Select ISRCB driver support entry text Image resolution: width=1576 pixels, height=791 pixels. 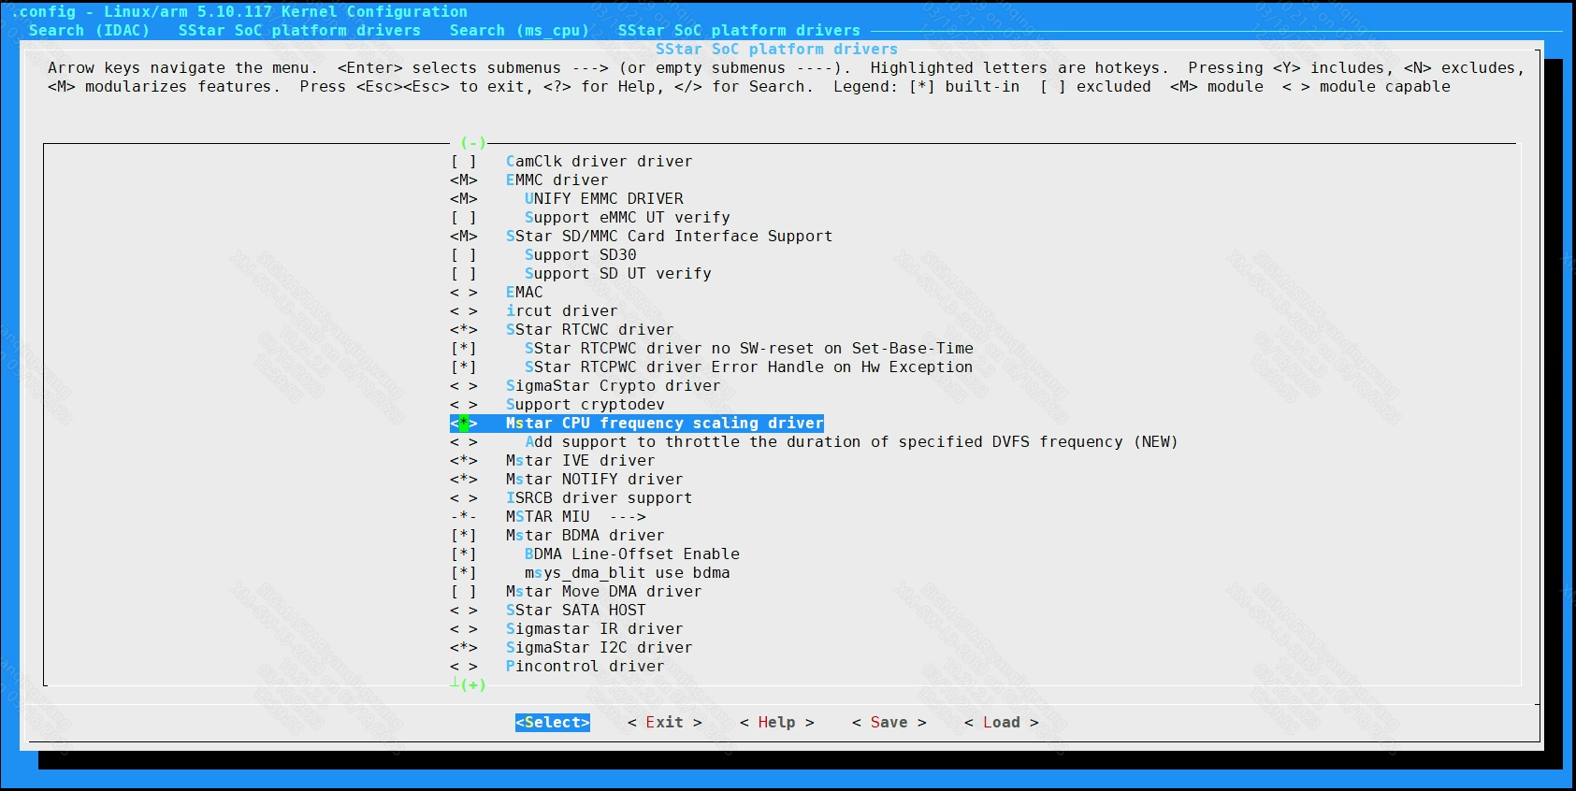[x=600, y=497]
